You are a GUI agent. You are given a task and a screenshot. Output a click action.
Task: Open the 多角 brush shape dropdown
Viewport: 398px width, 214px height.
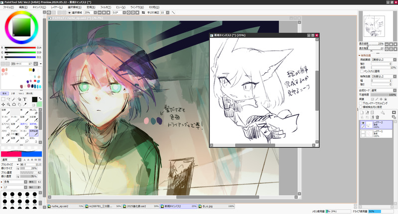point(25,182)
